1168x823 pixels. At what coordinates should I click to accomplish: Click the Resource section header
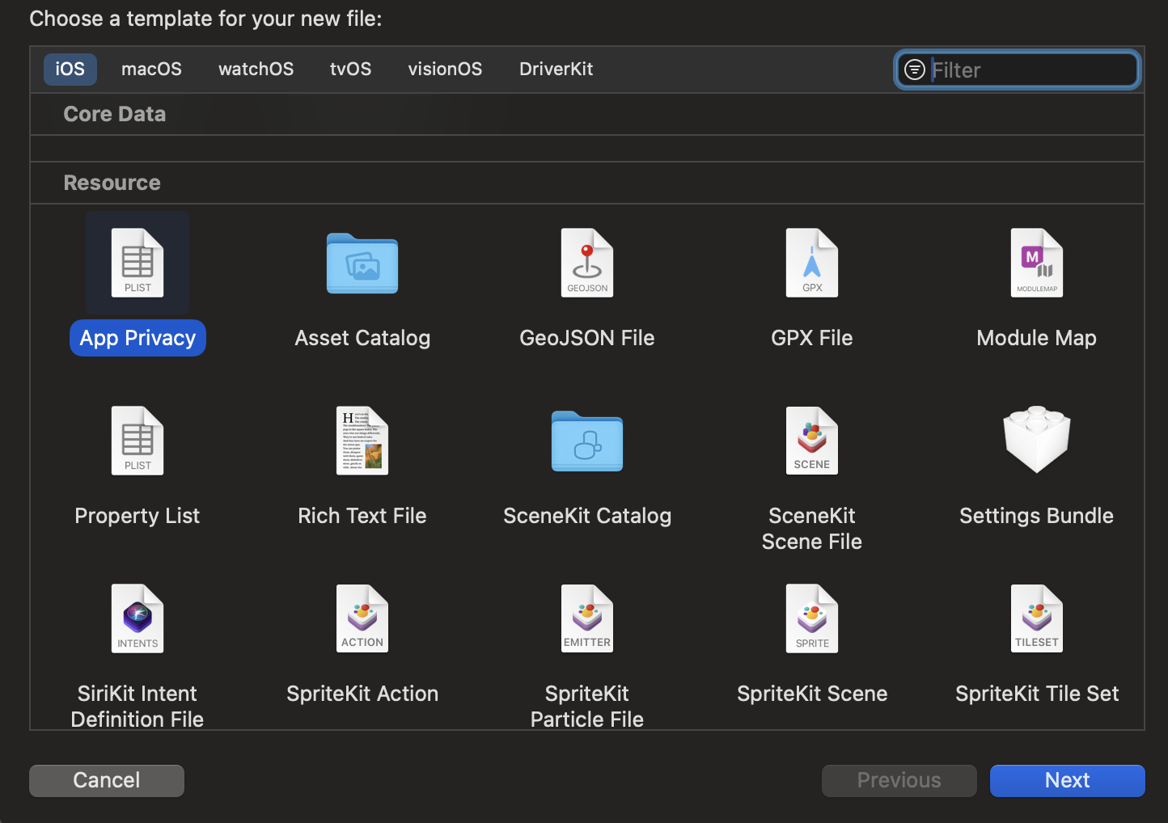pos(112,183)
